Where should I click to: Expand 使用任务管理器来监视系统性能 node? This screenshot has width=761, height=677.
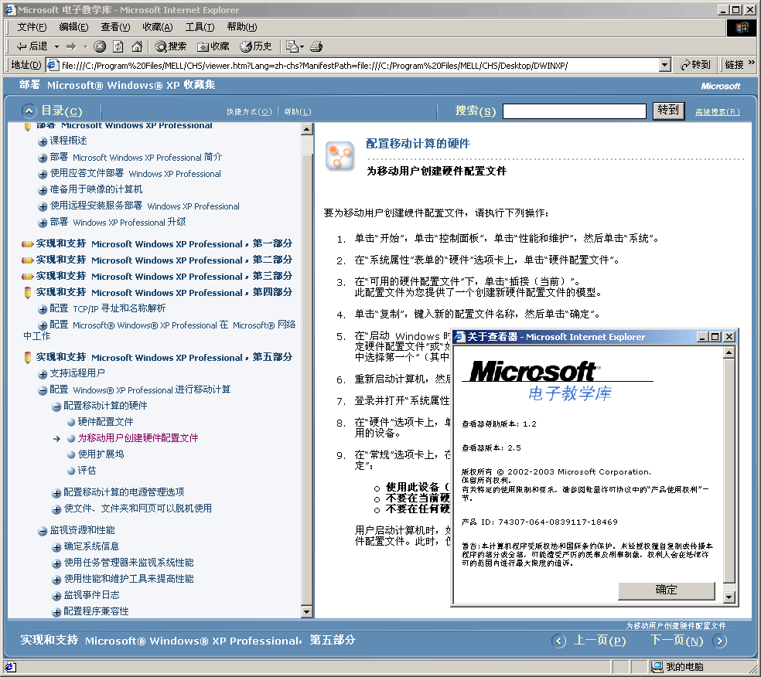pos(56,563)
